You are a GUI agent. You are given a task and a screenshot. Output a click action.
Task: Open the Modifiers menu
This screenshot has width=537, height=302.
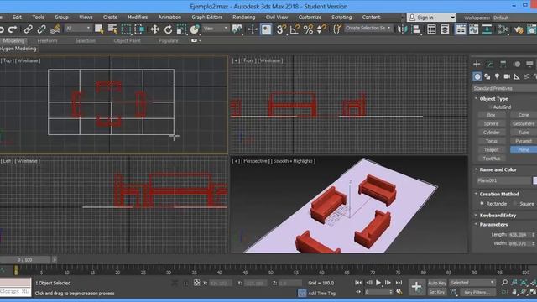[x=138, y=17]
